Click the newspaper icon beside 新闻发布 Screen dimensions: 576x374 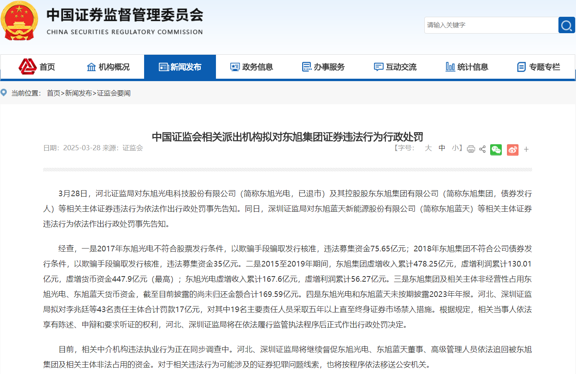click(x=164, y=67)
